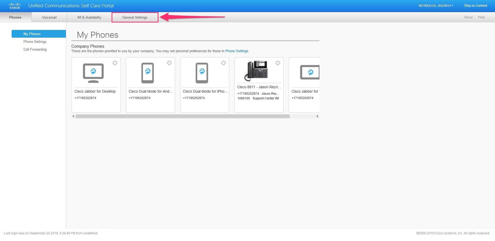Expand the REYNOLDS, JASON H user dropdown
Image resolution: width=495 pixels, height=241 pixels.
(436, 6)
